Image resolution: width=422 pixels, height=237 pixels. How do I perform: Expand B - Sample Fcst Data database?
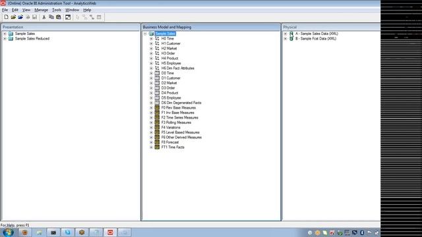tap(286, 39)
